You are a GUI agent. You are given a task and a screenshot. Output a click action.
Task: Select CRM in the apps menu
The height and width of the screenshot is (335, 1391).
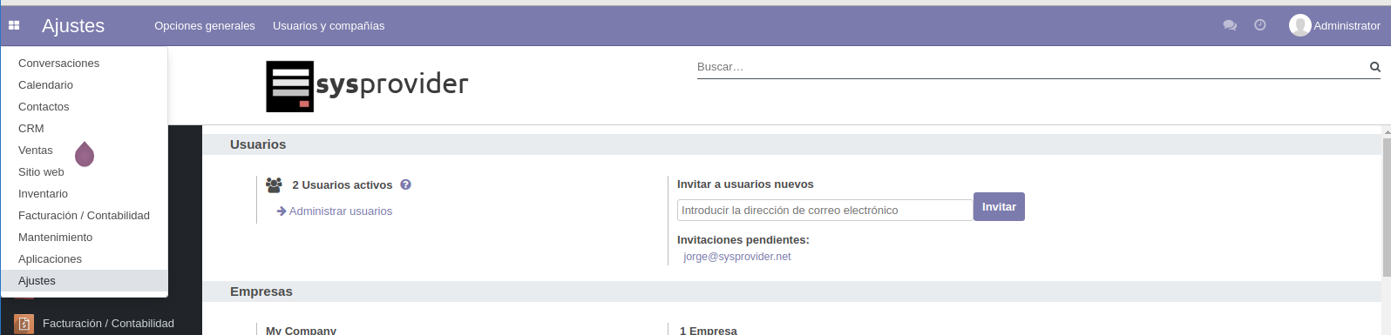85,128
